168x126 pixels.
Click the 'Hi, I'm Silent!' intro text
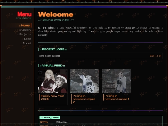pos(47,28)
